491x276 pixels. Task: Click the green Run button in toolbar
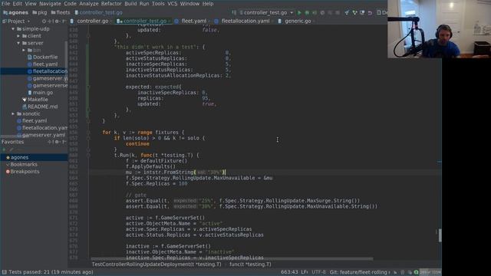[x=299, y=12]
